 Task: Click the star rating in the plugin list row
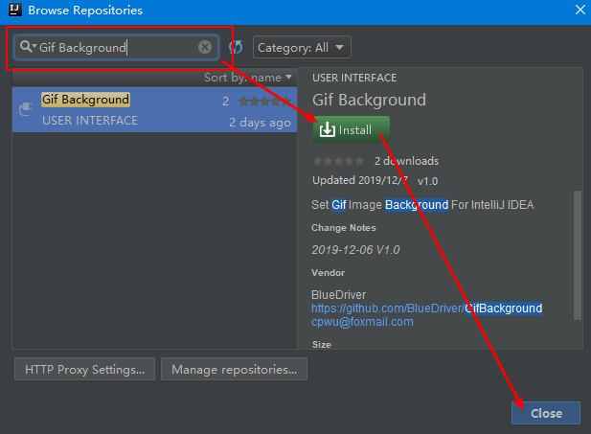[x=265, y=101]
